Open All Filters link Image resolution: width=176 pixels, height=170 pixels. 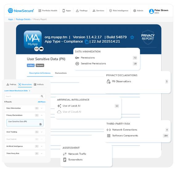42,102
